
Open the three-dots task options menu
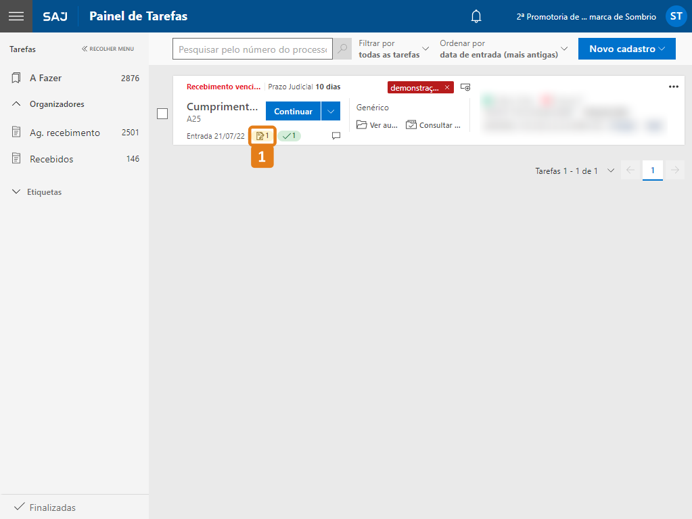point(673,87)
